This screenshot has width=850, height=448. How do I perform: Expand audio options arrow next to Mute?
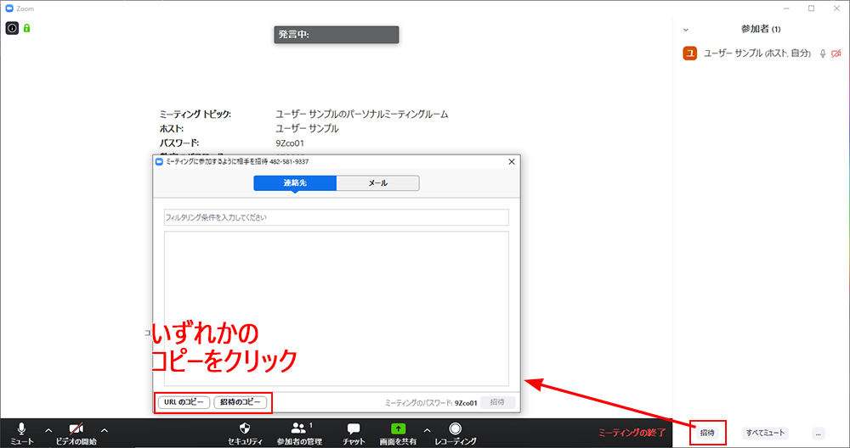click(x=48, y=429)
